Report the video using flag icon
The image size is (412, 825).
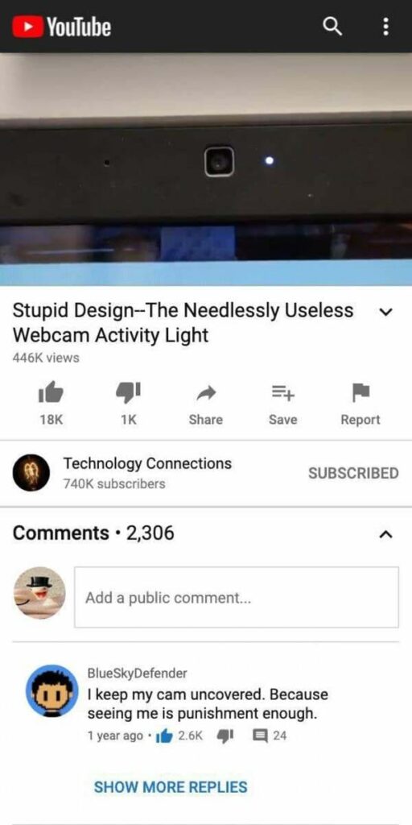(360, 392)
